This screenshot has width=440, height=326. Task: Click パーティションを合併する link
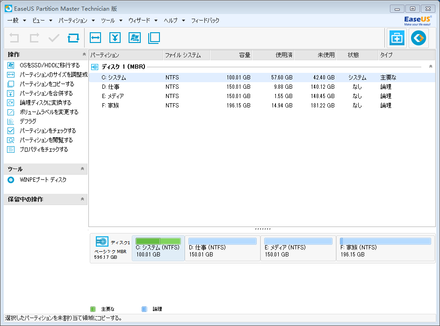click(46, 93)
